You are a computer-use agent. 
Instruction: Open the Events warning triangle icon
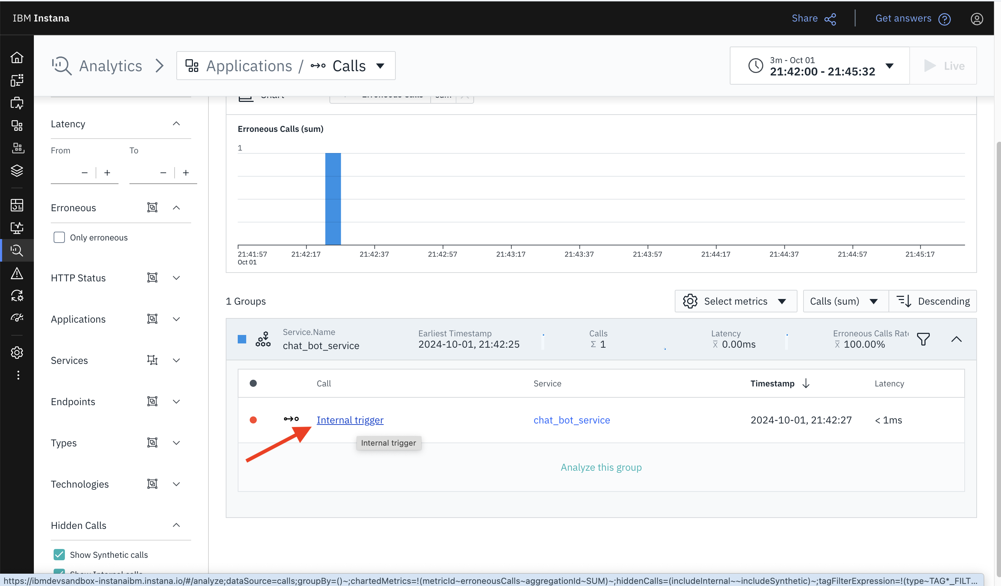point(17,273)
